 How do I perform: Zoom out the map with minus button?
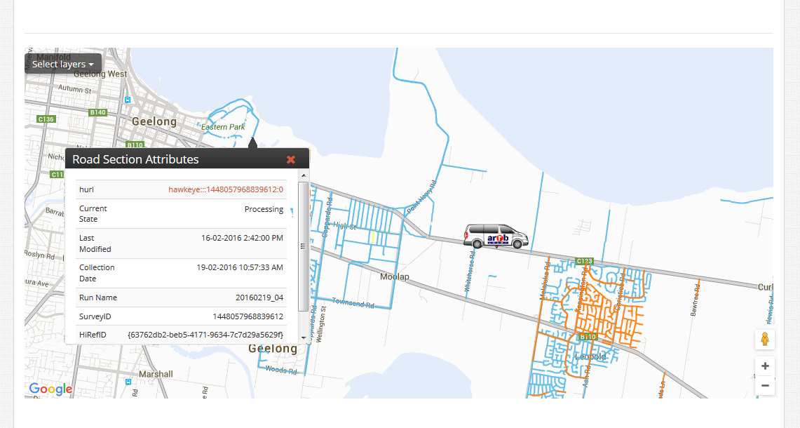(x=764, y=385)
